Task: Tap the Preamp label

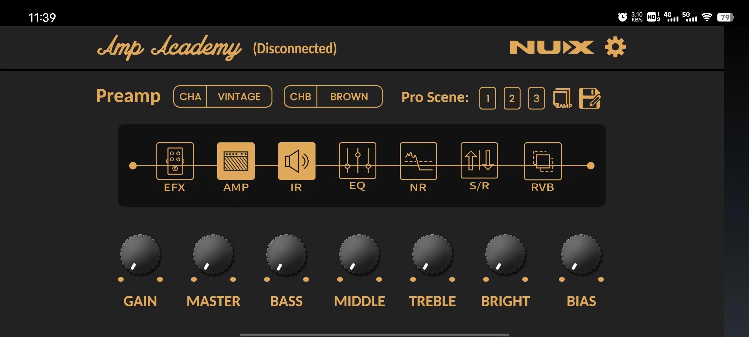Action: [x=128, y=96]
